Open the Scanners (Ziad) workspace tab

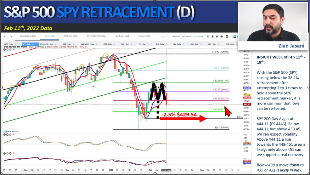[144, 36]
